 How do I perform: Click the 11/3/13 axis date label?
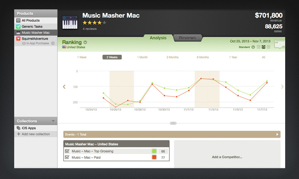213,110
